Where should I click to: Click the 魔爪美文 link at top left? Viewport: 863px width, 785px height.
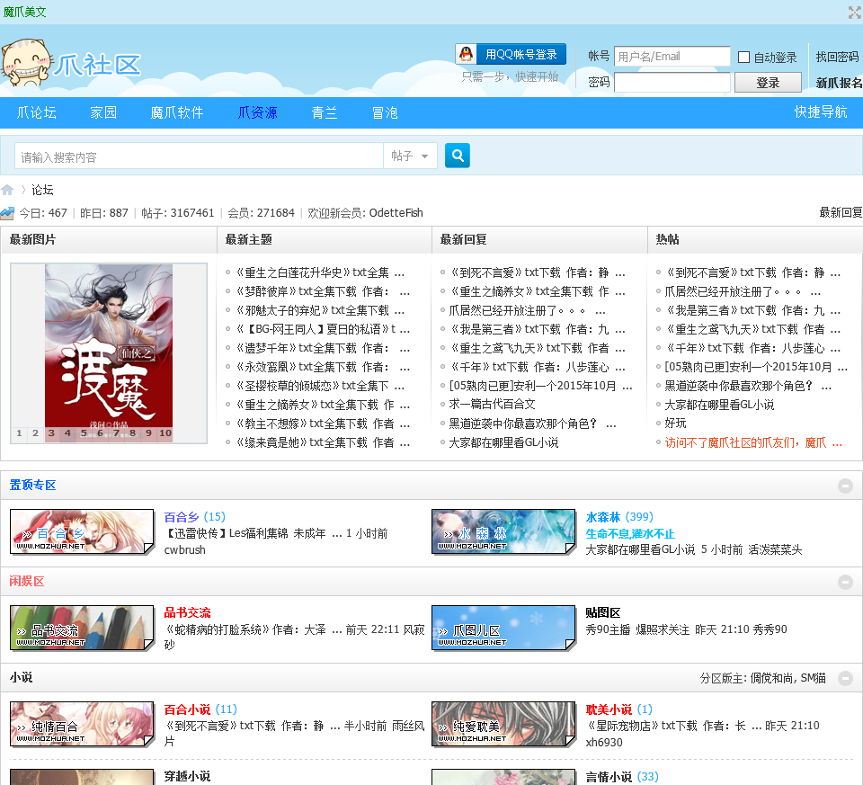pyautogui.click(x=25, y=12)
